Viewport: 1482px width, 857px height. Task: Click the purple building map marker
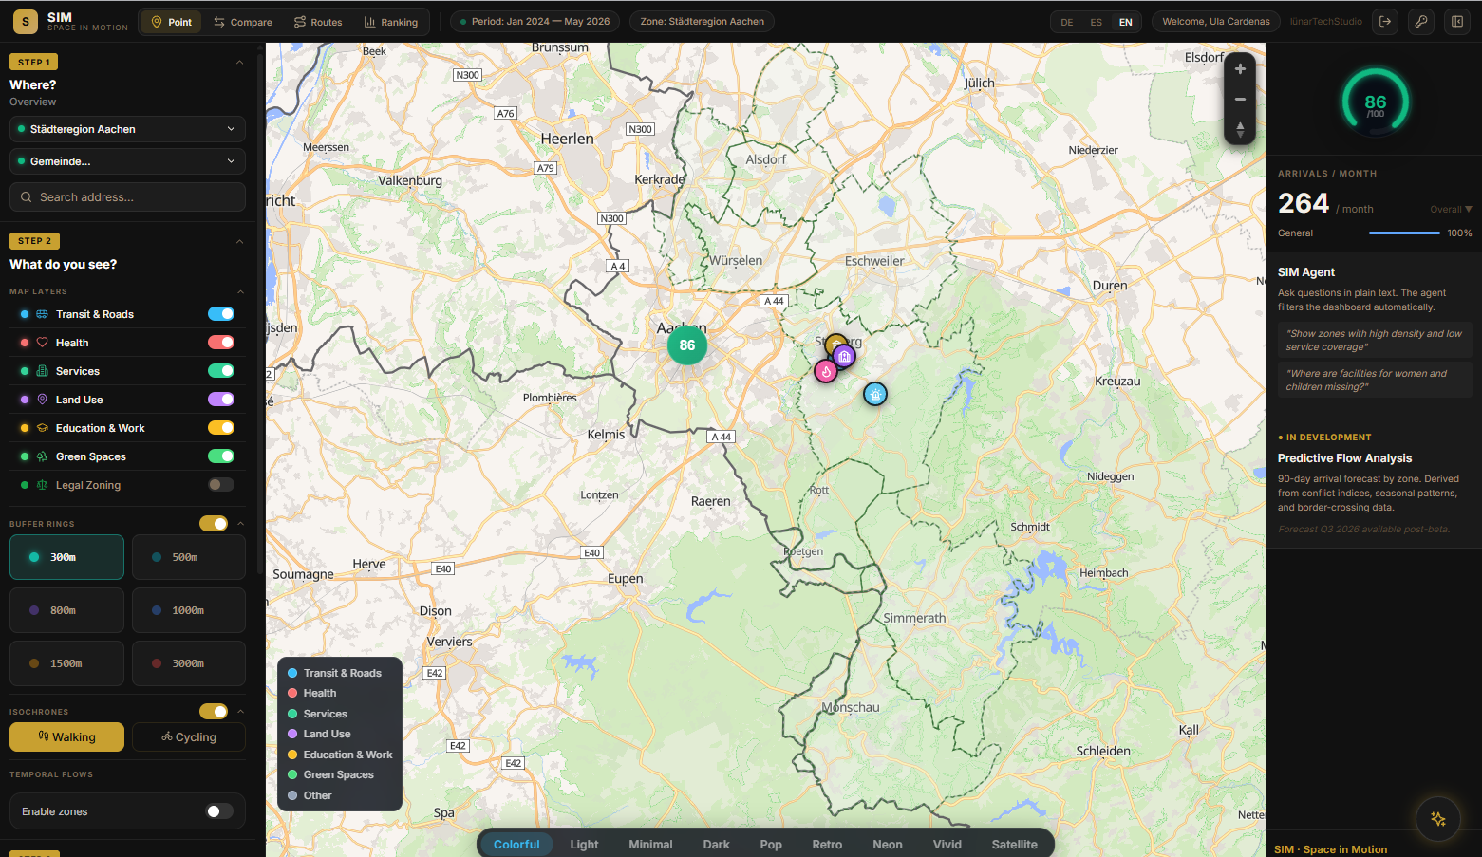[x=844, y=357]
